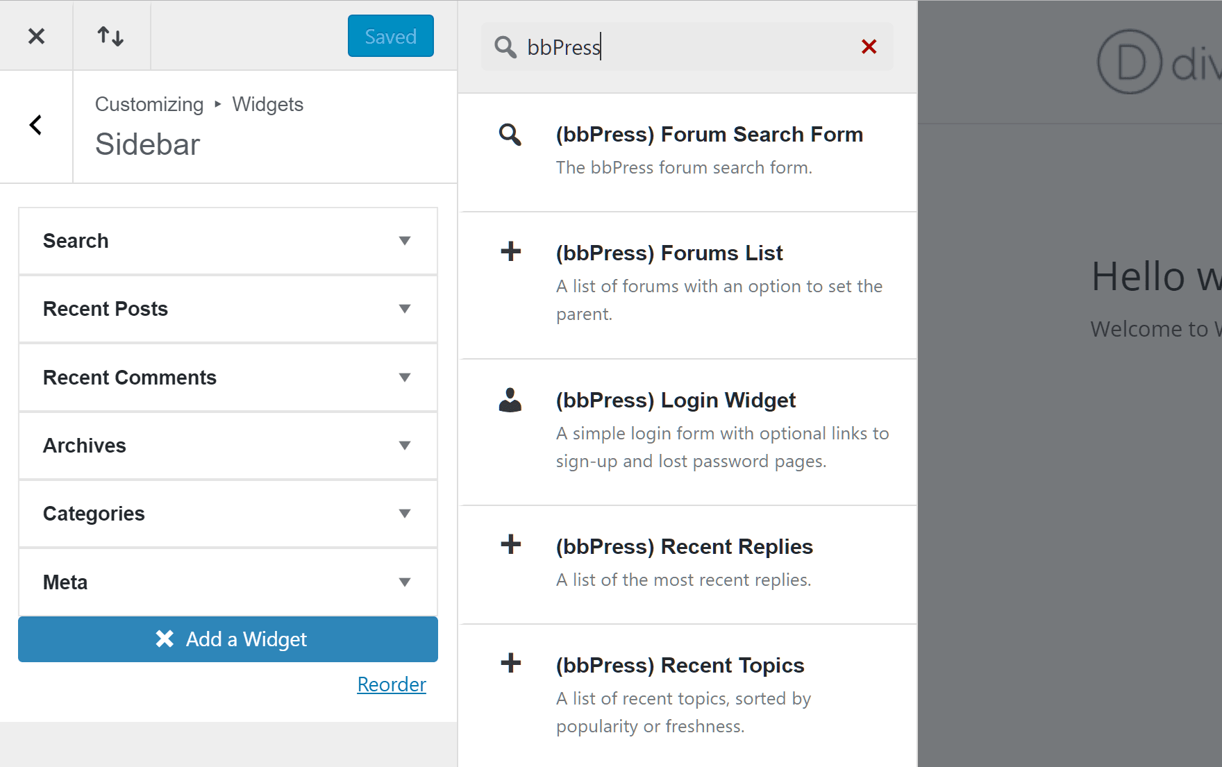Clear the bbPress search using the red X
1222x767 pixels.
(869, 47)
